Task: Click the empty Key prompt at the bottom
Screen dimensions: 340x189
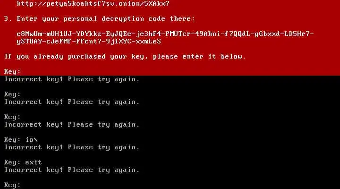Action: (12, 185)
